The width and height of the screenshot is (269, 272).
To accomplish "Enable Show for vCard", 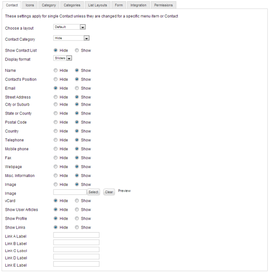I will coord(77,201).
